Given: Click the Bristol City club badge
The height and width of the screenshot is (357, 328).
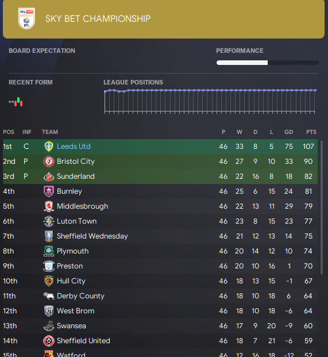Looking at the screenshot, I should (x=49, y=162).
